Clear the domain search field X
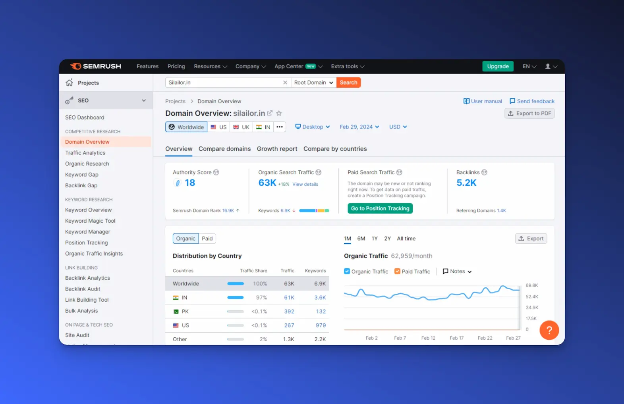Viewport: 624px width, 404px height. tap(285, 83)
